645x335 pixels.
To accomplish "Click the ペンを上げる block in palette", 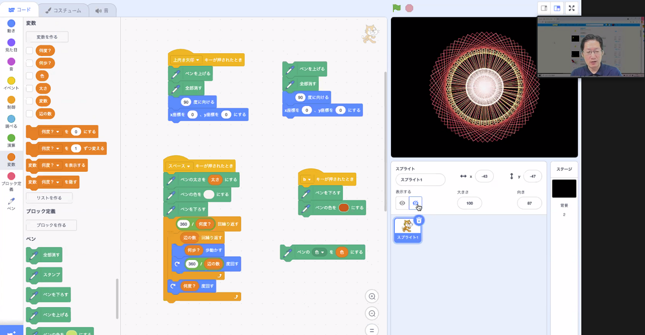I will pos(48,315).
